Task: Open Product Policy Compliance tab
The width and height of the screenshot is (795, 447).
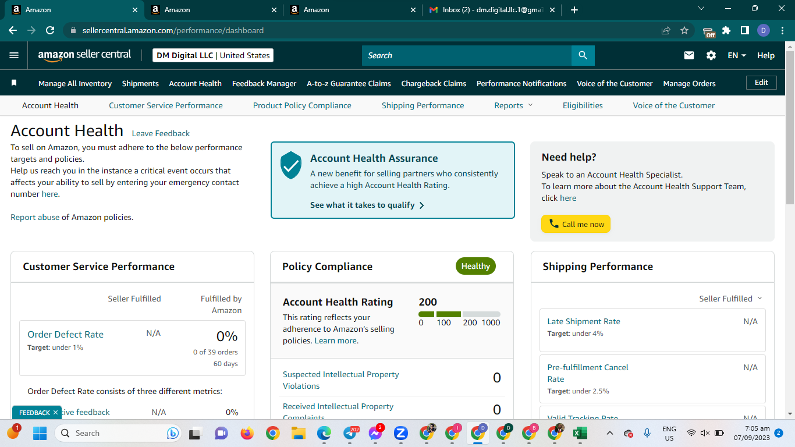Action: click(x=302, y=105)
